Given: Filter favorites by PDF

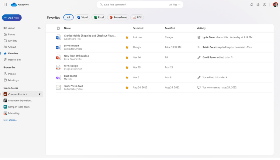Looking at the screenshot, I should (137, 17).
